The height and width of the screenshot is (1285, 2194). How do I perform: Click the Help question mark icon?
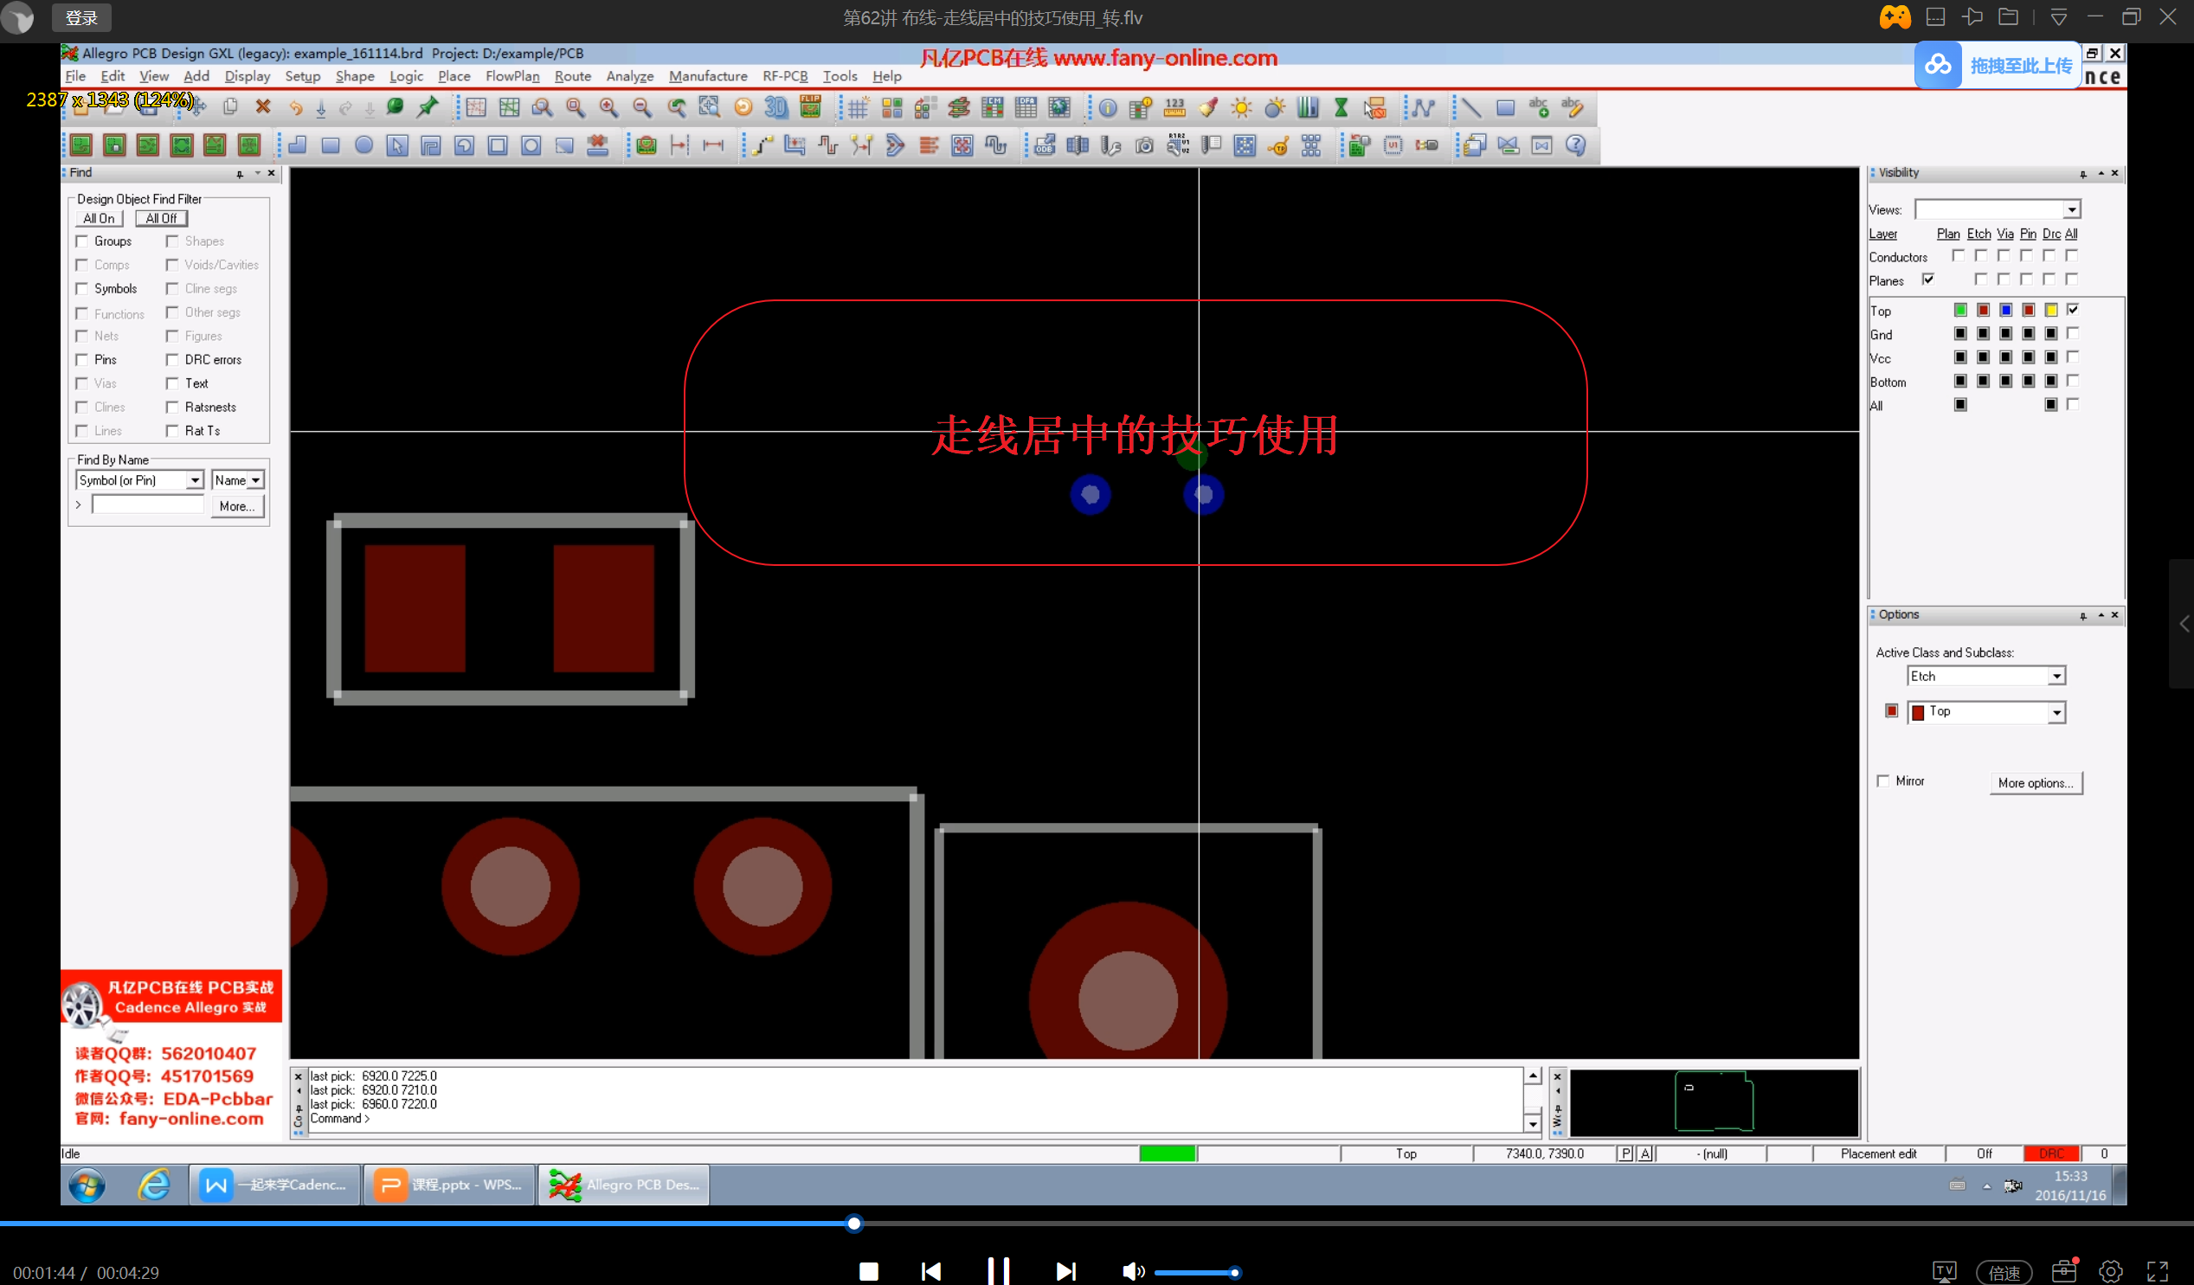tap(1575, 145)
